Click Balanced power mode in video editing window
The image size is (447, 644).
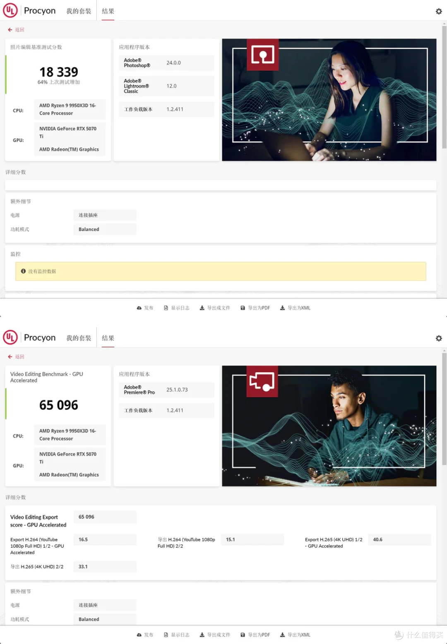[105, 619]
